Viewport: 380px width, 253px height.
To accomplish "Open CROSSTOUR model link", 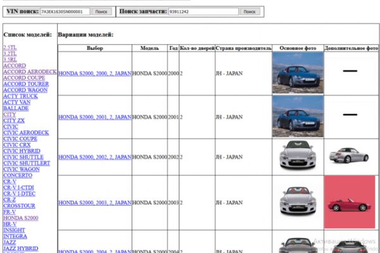I will [x=20, y=206].
